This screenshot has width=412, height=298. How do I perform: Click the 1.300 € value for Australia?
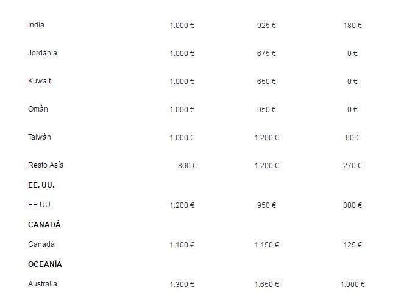(x=182, y=285)
